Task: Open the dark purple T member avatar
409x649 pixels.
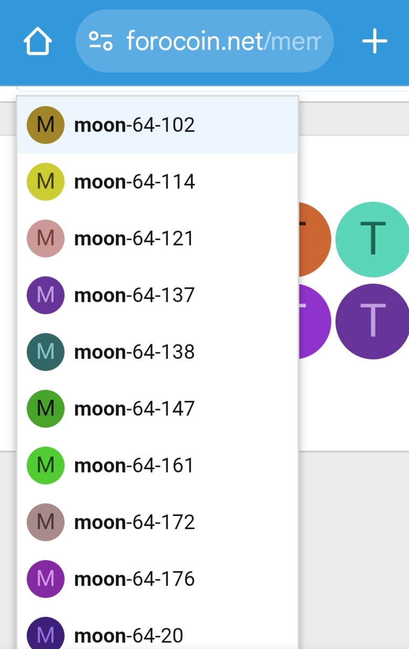Action: pyautogui.click(x=373, y=321)
